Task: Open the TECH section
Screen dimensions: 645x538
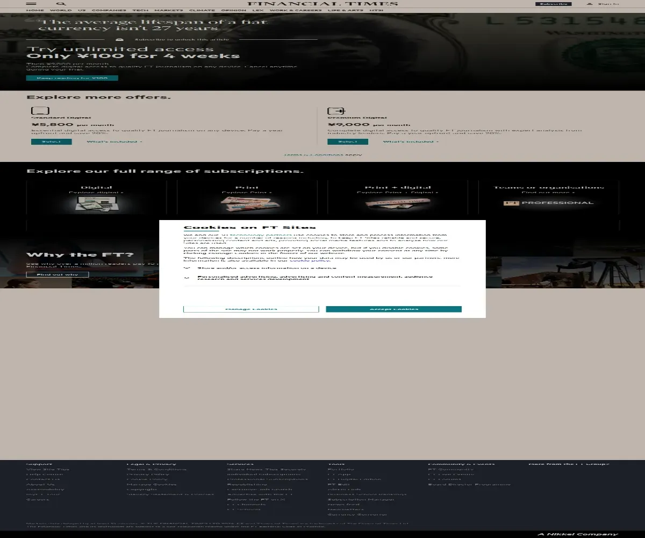Action: tap(140, 10)
